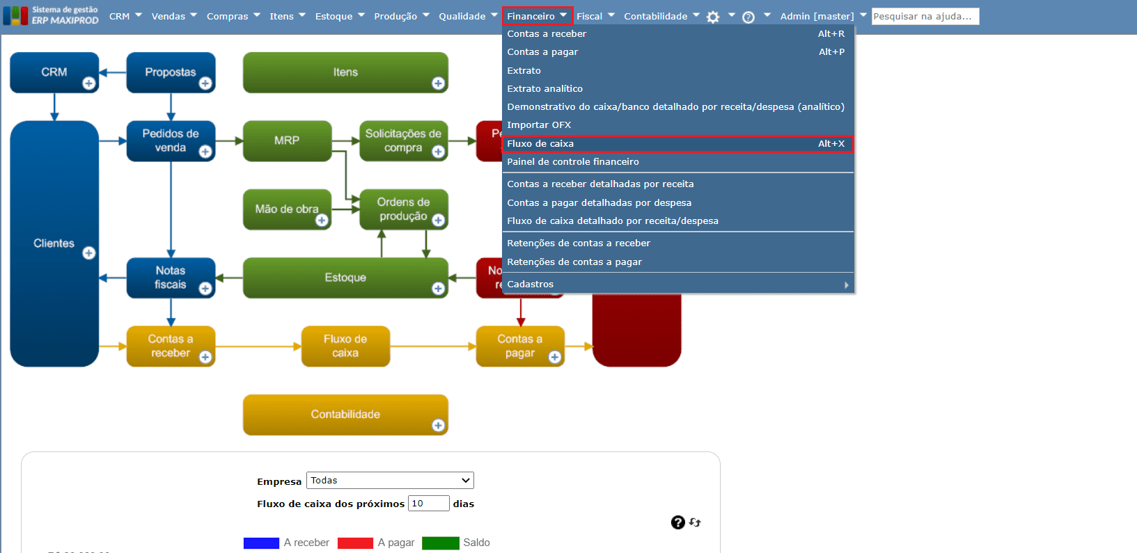Open Painel de controle financeiro
The height and width of the screenshot is (553, 1137).
677,162
